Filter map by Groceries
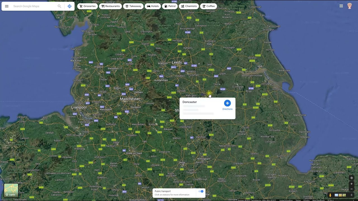This screenshot has height=201, width=358. coord(88,6)
